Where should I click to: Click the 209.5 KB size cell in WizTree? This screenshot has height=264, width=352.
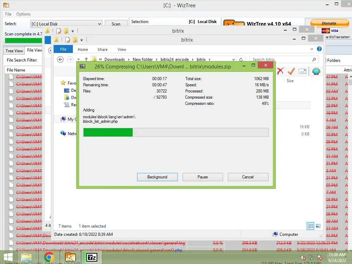pos(250,243)
